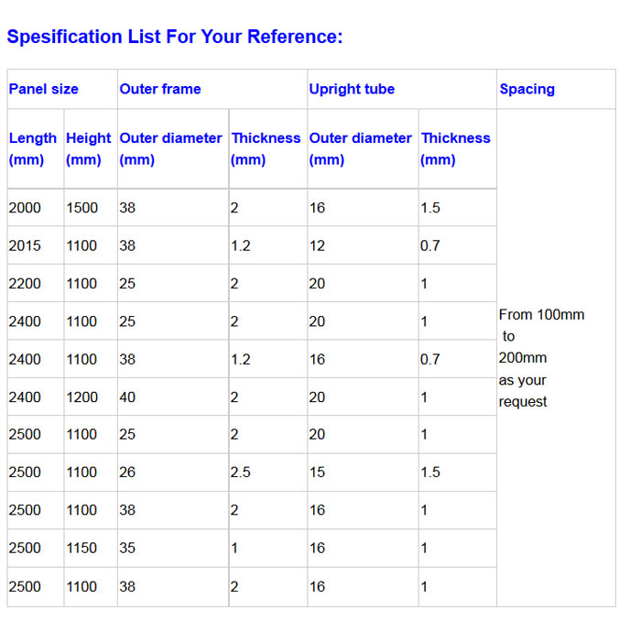Select upright diameter 16 in the 2000 row
The width and height of the screenshot is (641, 620).
tap(317, 208)
